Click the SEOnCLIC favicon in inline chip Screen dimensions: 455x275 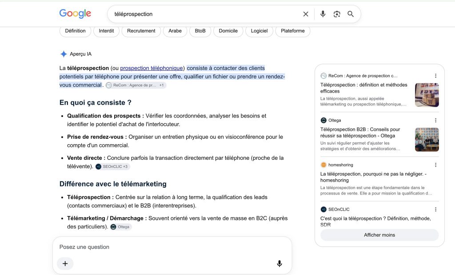coord(98,166)
